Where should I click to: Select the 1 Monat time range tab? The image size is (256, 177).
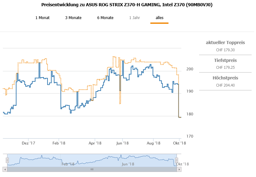click(x=43, y=18)
